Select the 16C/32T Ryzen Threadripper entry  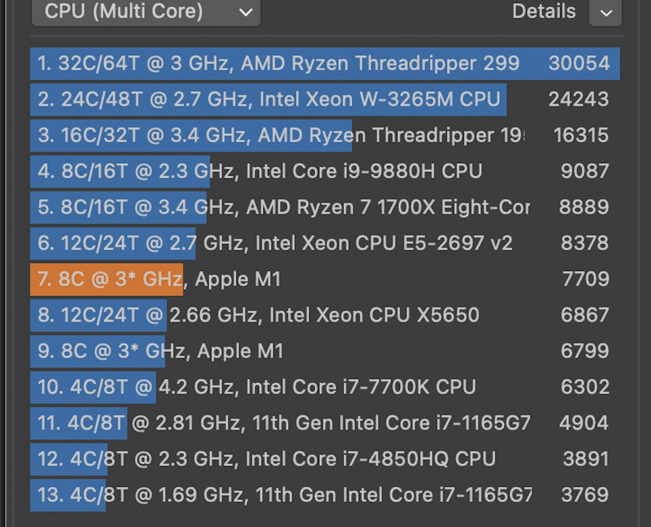[280, 135]
